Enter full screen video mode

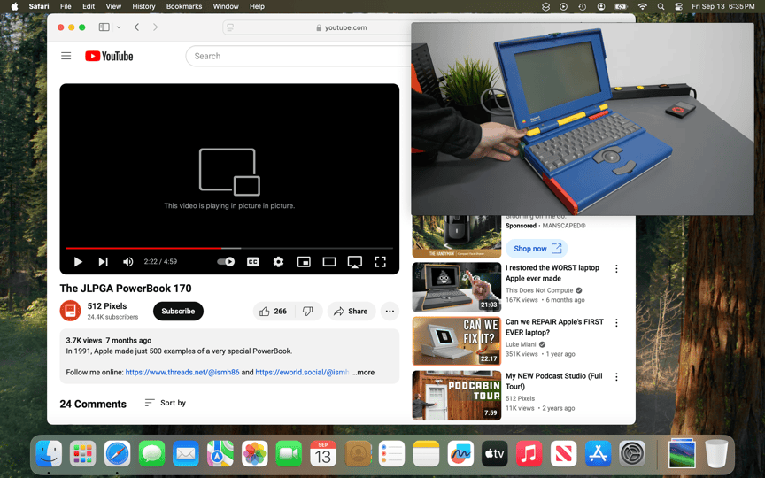(x=380, y=262)
